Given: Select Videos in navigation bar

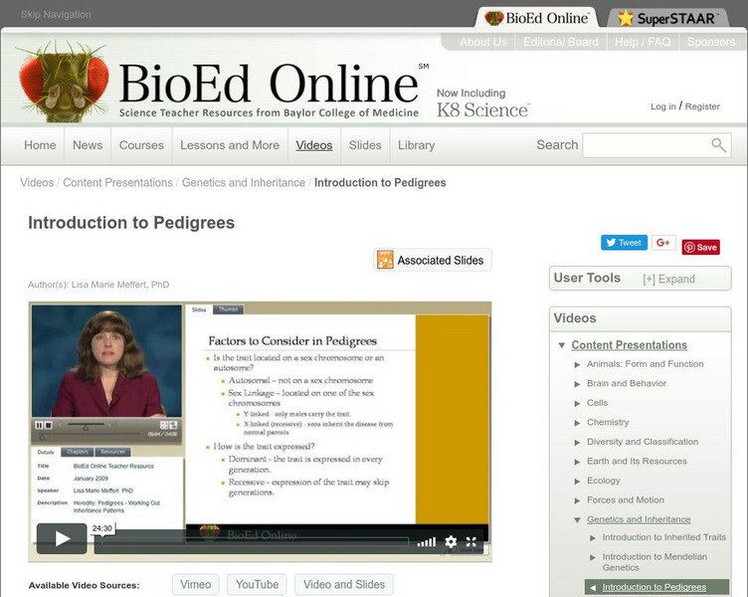Looking at the screenshot, I should (x=314, y=145).
